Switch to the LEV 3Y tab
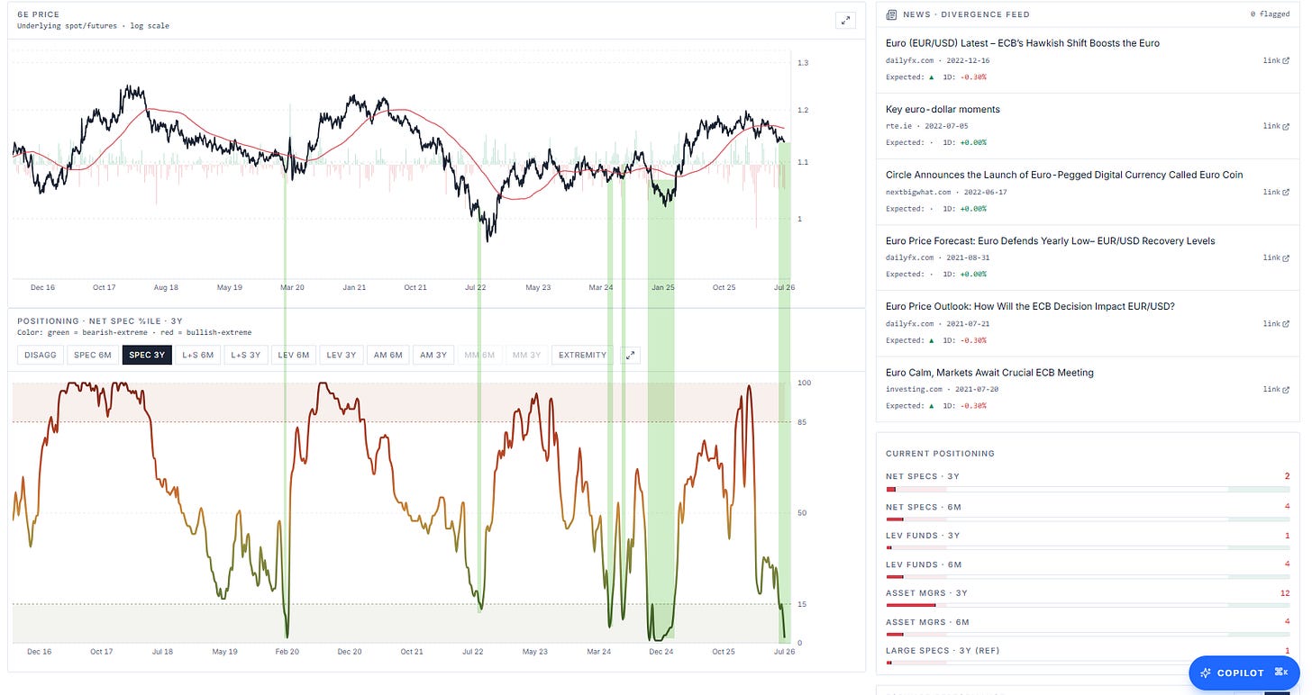 343,355
